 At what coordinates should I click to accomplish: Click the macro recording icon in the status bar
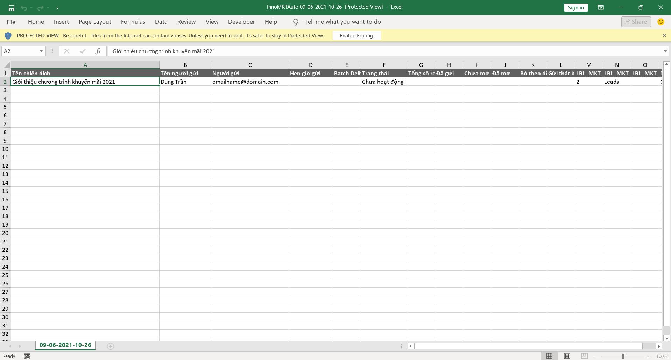[x=27, y=356]
